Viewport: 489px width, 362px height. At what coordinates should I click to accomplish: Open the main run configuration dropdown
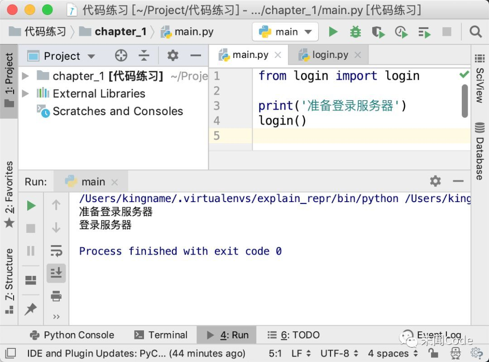(x=285, y=32)
